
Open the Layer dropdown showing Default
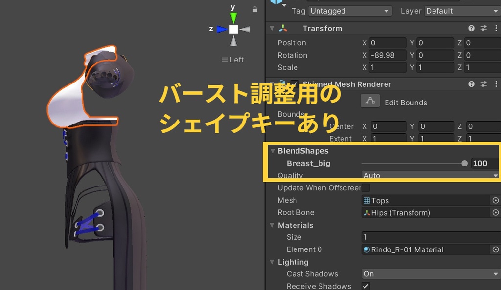tap(462, 11)
